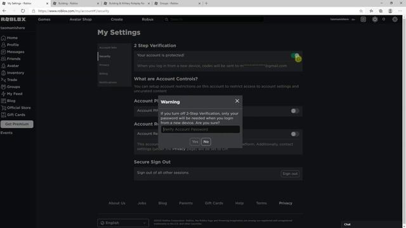
Task: Click No in the Warning dialog
Action: tap(206, 142)
